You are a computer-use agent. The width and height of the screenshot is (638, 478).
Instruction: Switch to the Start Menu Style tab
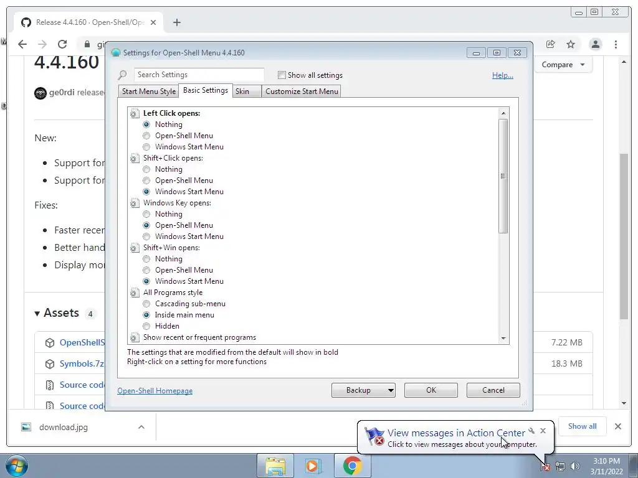[x=149, y=91]
